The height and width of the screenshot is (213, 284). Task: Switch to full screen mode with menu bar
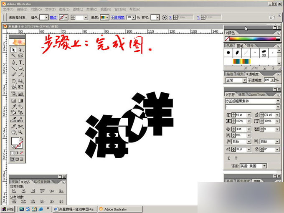click(x=17, y=159)
